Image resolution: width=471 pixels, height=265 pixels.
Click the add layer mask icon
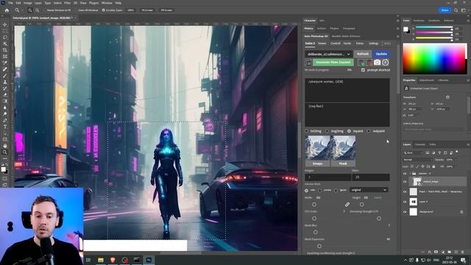(436, 252)
